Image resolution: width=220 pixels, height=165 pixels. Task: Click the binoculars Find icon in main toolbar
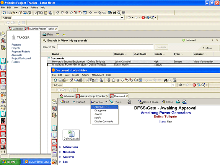click(114, 13)
